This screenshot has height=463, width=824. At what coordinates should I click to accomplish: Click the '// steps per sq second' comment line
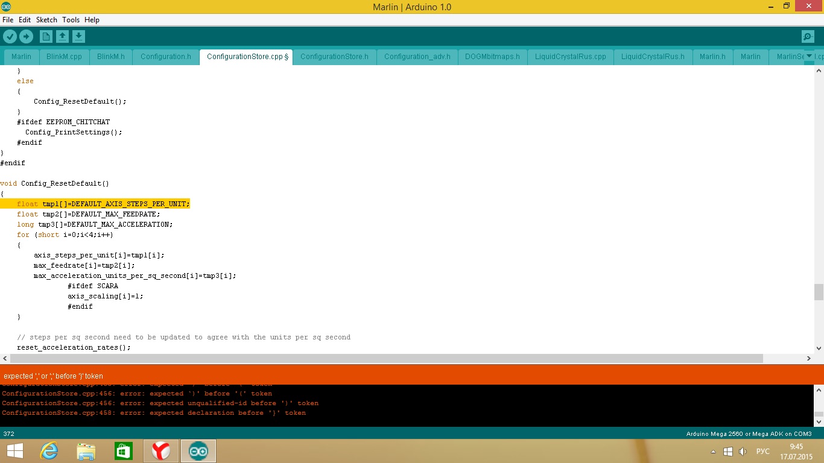click(183, 337)
